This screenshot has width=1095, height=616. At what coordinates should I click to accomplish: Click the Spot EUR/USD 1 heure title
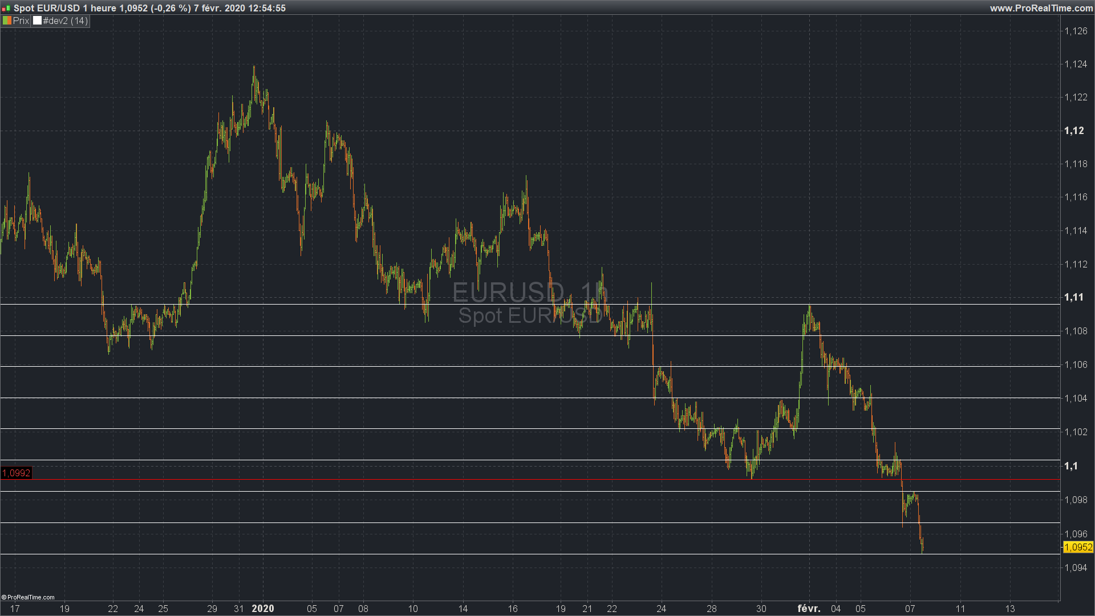65,8
